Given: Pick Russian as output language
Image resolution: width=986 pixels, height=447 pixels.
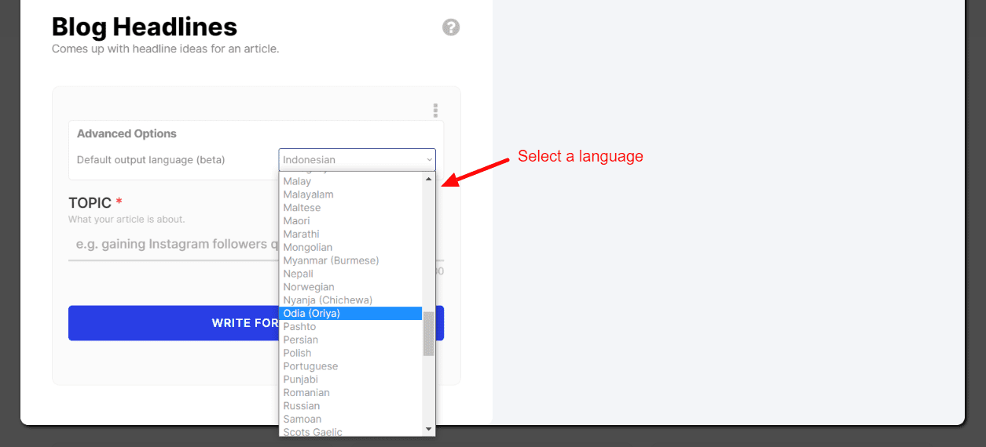Looking at the screenshot, I should (301, 405).
